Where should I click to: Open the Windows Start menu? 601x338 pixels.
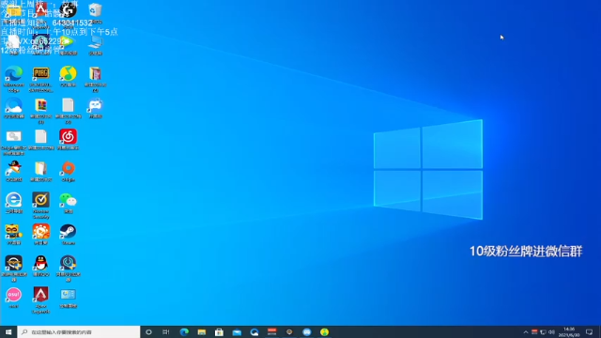pyautogui.click(x=8, y=331)
